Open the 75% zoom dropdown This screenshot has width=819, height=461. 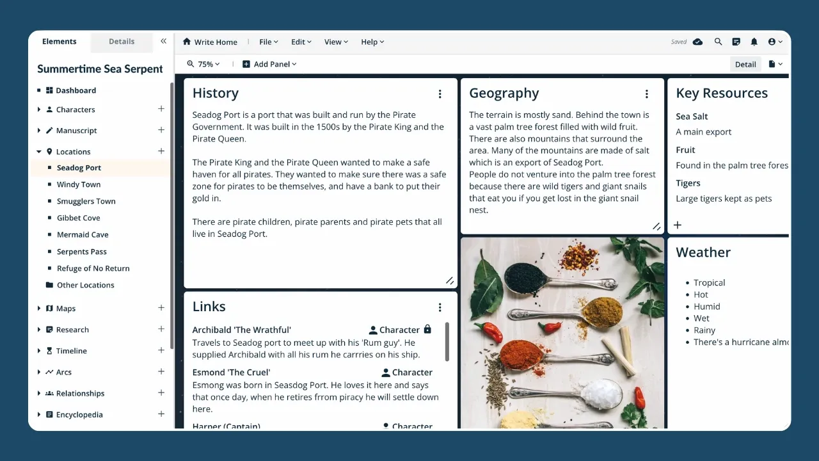tap(203, 64)
